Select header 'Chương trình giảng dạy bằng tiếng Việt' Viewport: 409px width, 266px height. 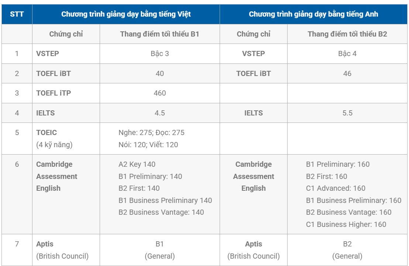126,14
